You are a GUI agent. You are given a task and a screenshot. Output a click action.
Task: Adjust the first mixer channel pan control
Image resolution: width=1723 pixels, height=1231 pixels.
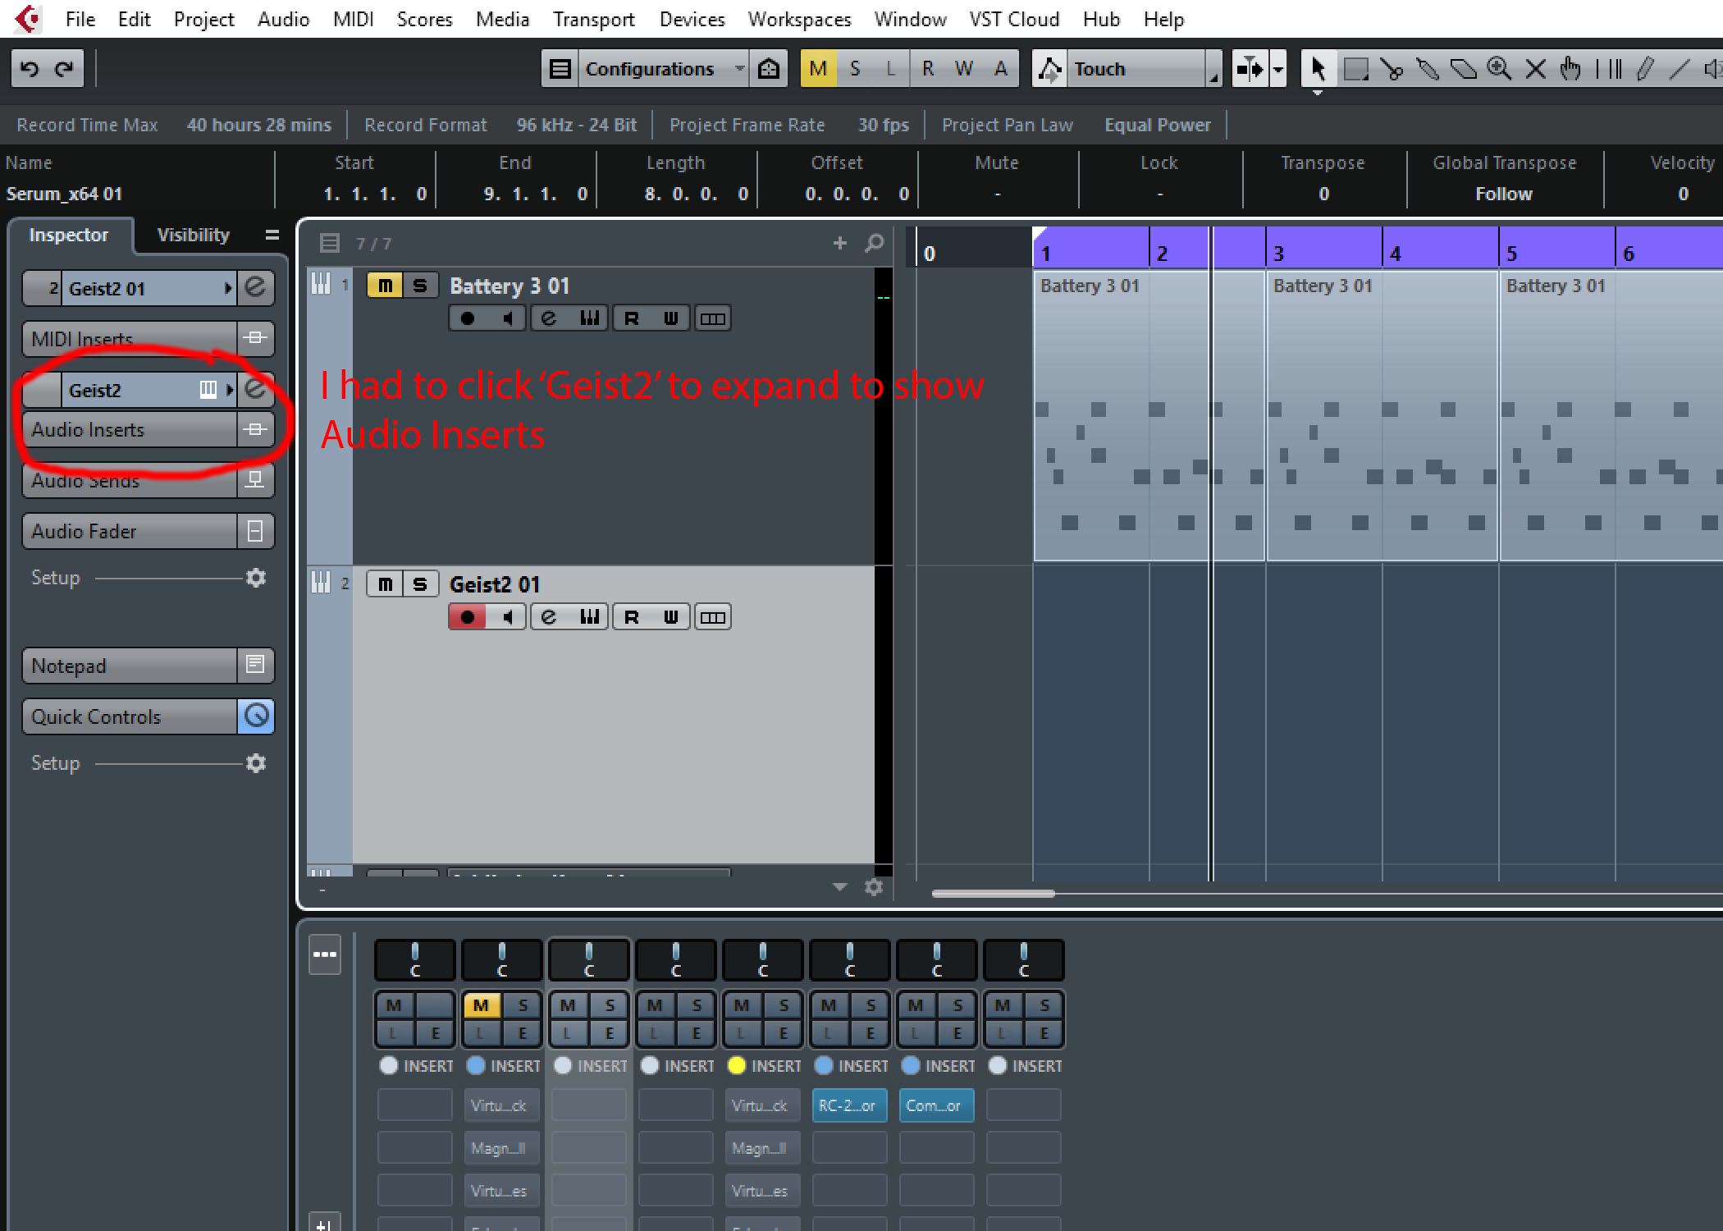coord(414,959)
